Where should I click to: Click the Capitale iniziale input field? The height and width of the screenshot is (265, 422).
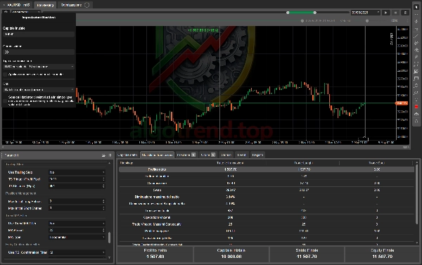[39, 34]
